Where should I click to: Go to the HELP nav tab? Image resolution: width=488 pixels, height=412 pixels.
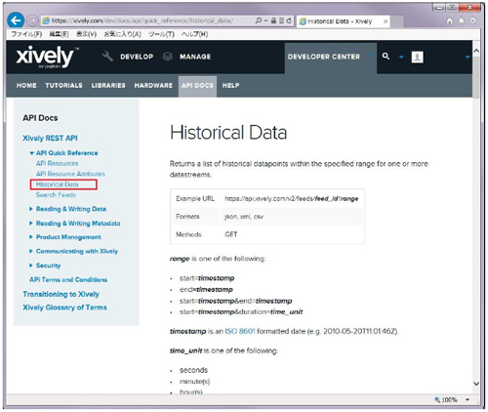coord(230,85)
